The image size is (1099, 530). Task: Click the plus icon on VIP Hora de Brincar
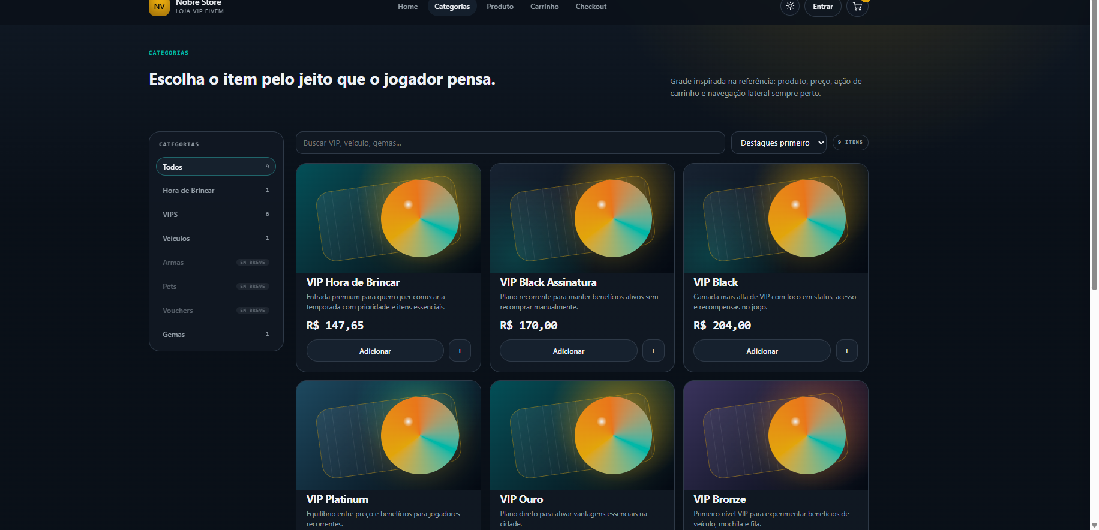pos(460,351)
